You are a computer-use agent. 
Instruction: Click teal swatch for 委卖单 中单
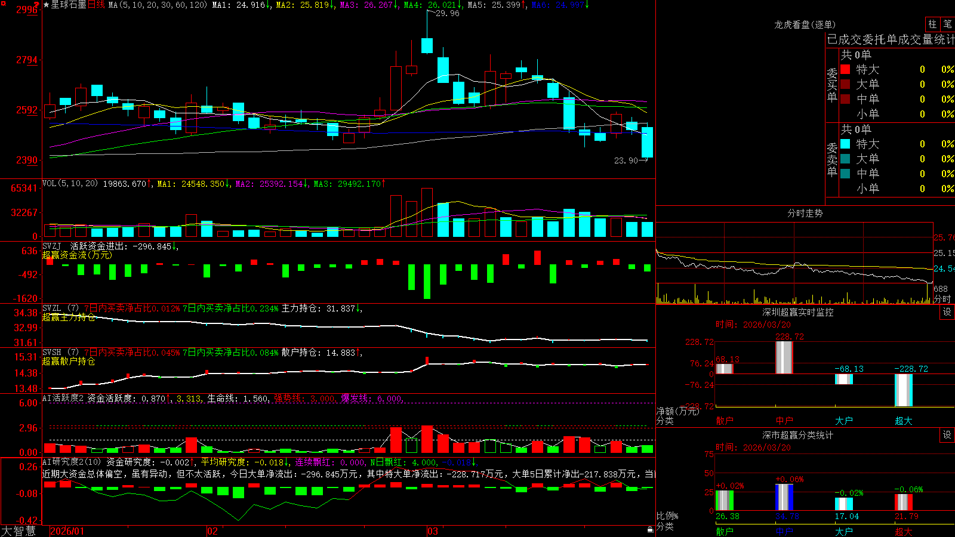[845, 174]
